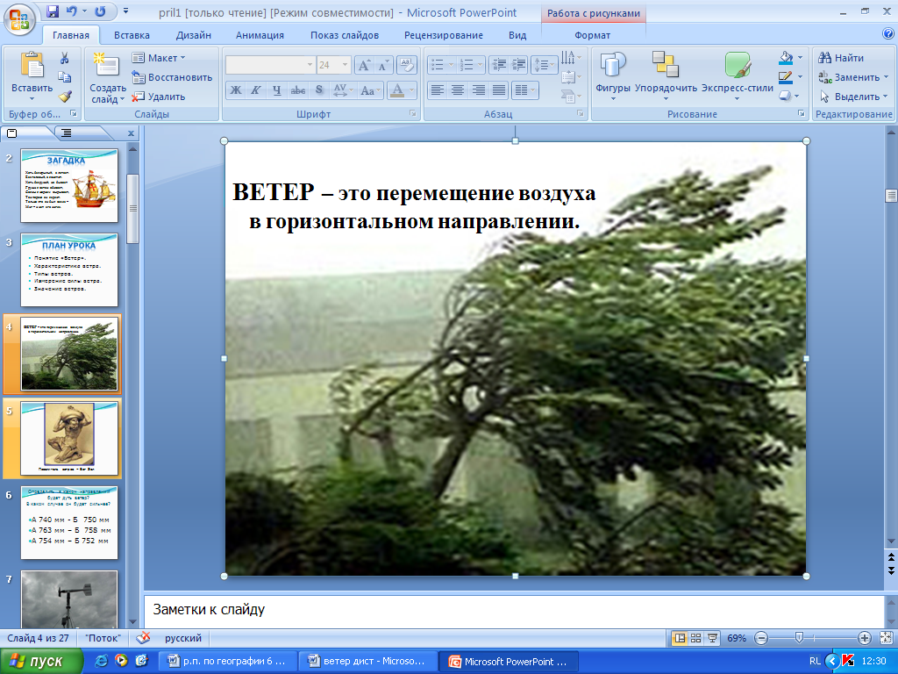The height and width of the screenshot is (674, 898).
Task: Open the Вставка ribbon tab
Action: (132, 35)
